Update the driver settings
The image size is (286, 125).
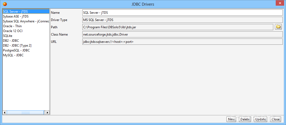pos(261,119)
